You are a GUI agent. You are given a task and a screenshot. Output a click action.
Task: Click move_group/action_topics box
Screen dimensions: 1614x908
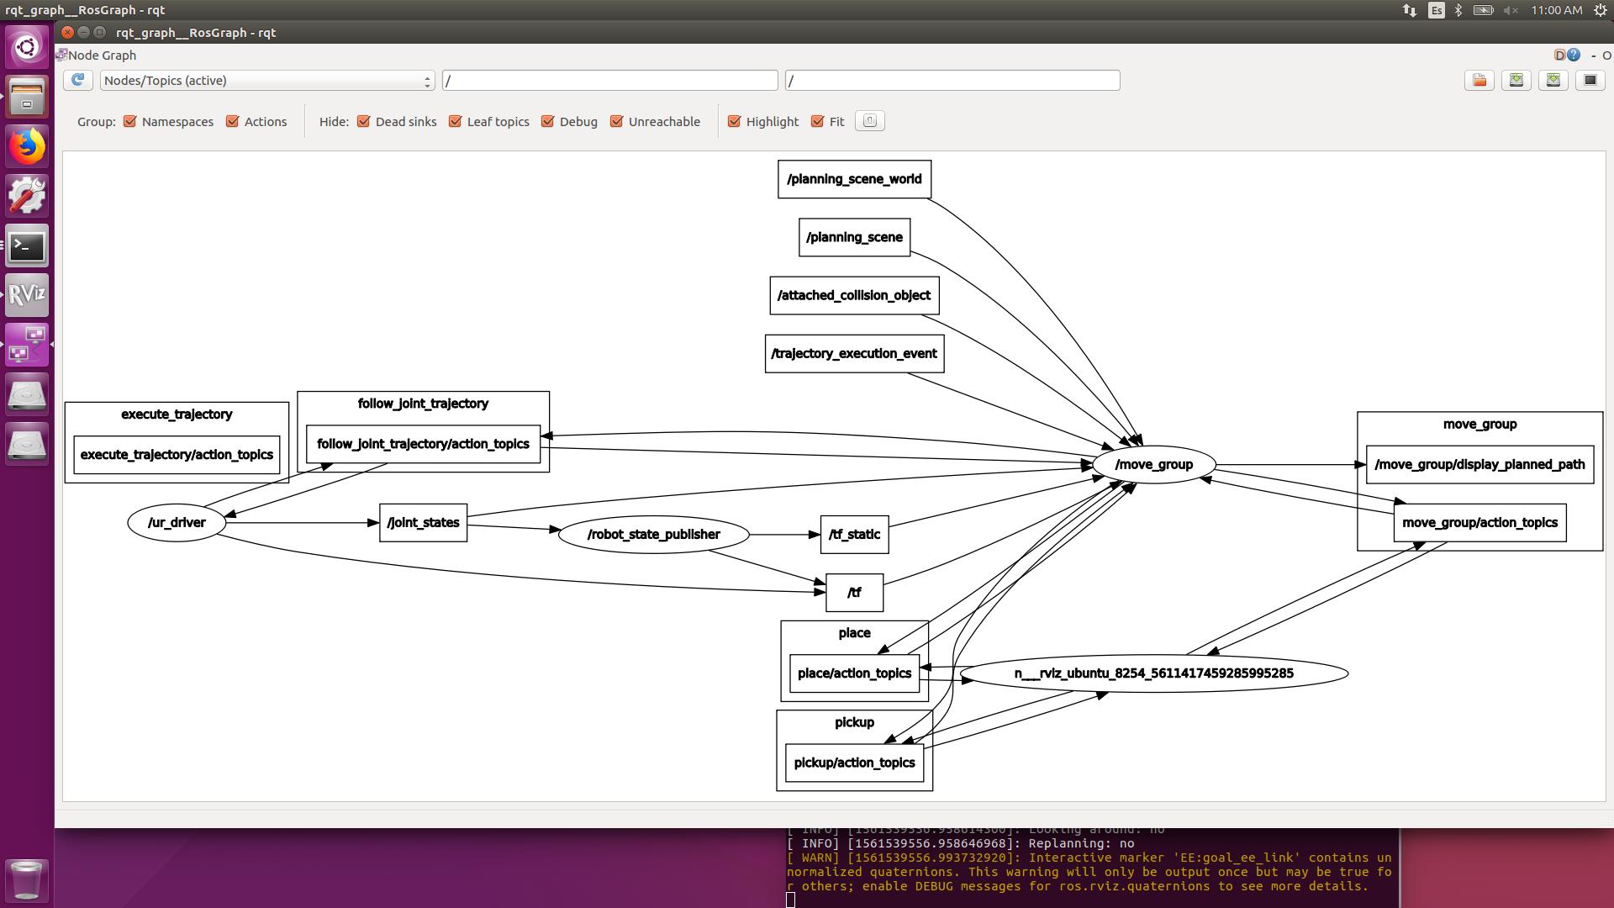click(1479, 522)
